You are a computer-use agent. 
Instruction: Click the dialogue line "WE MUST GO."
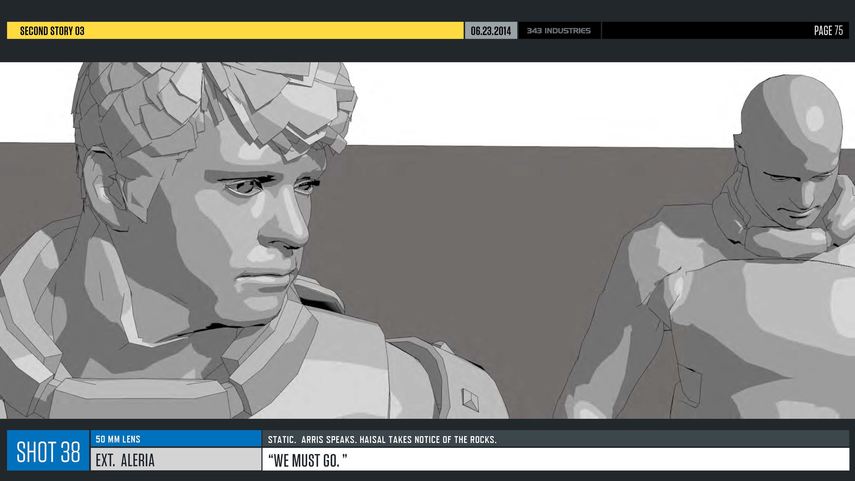point(307,460)
